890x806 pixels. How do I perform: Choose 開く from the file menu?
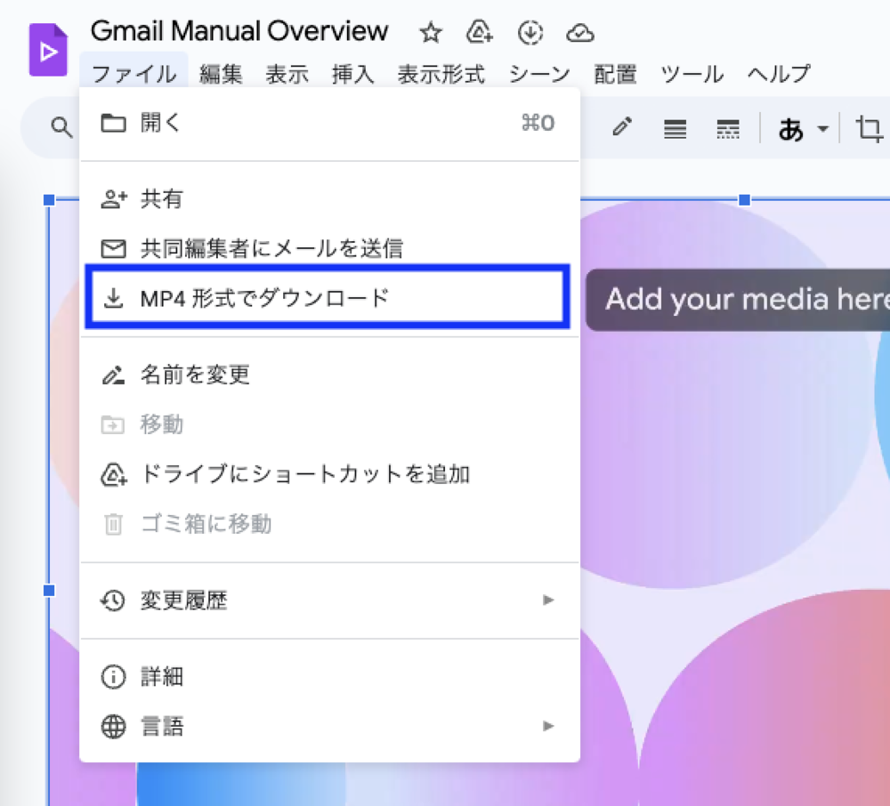pos(330,123)
